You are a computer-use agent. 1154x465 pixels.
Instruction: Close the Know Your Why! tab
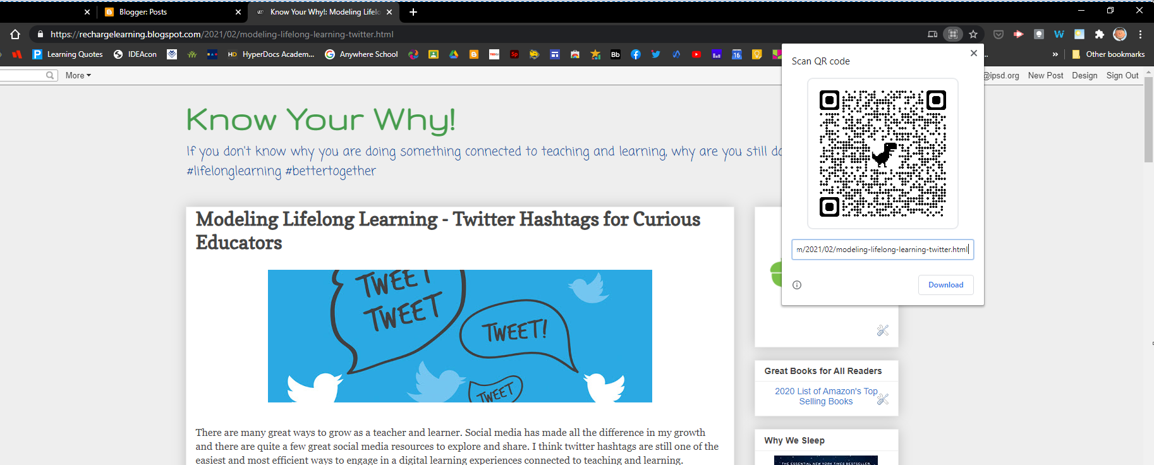[x=389, y=12]
